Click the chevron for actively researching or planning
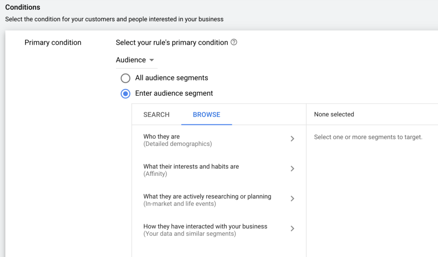The width and height of the screenshot is (438, 257). point(292,198)
